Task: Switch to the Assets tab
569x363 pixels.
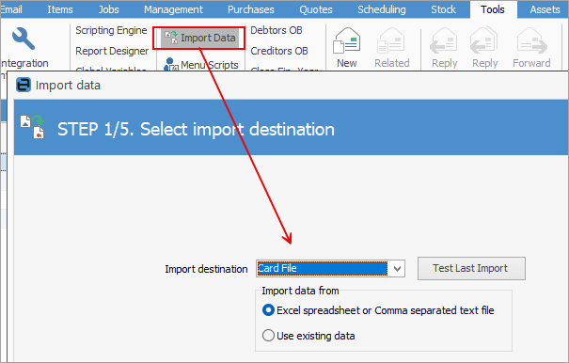Action: point(545,9)
